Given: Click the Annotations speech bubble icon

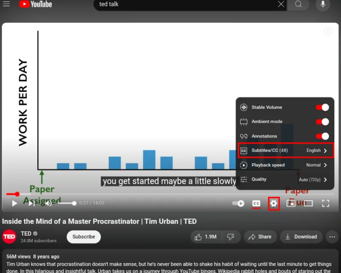Looking at the screenshot, I should click(243, 136).
